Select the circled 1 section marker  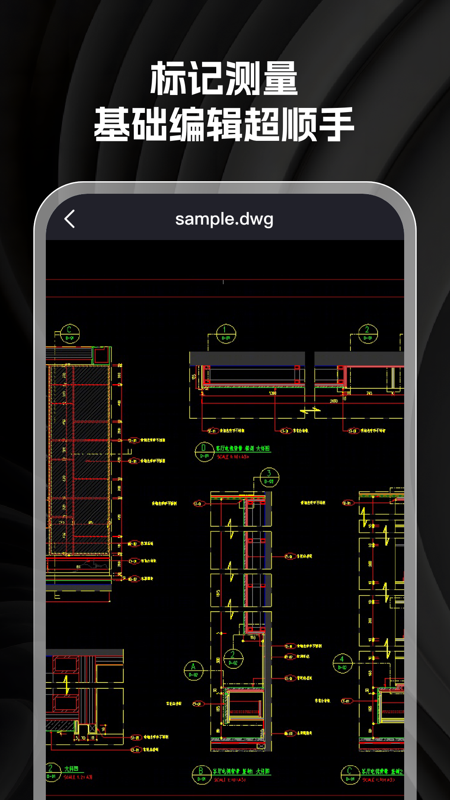coord(226,334)
